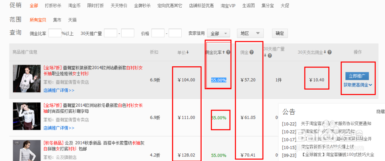
Task: Click shop name 掌柜:云及旗舰店
Action: [60, 157]
